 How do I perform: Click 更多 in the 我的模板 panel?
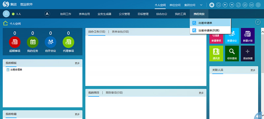coord(77,63)
